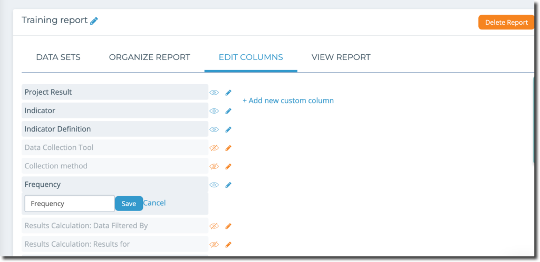Viewport: 540px width, 262px height.
Task: Toggle visibility of Frequency column
Action: click(x=214, y=185)
